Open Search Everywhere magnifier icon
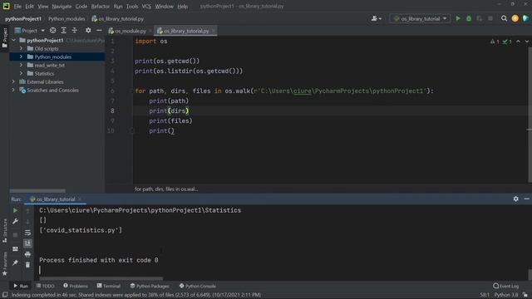This screenshot has height=299, width=532. 505,18
